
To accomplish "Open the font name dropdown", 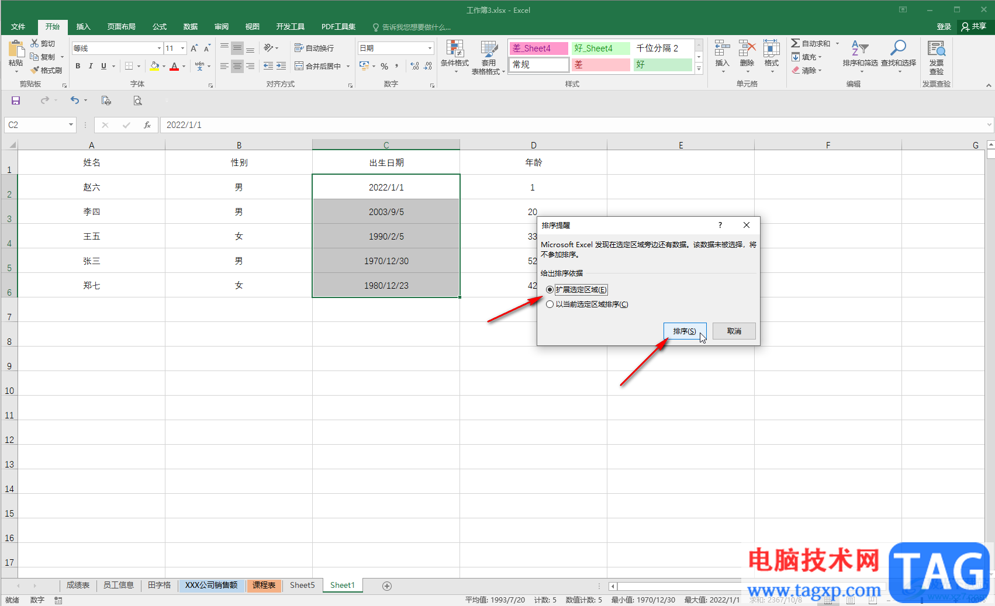I will pyautogui.click(x=159, y=48).
